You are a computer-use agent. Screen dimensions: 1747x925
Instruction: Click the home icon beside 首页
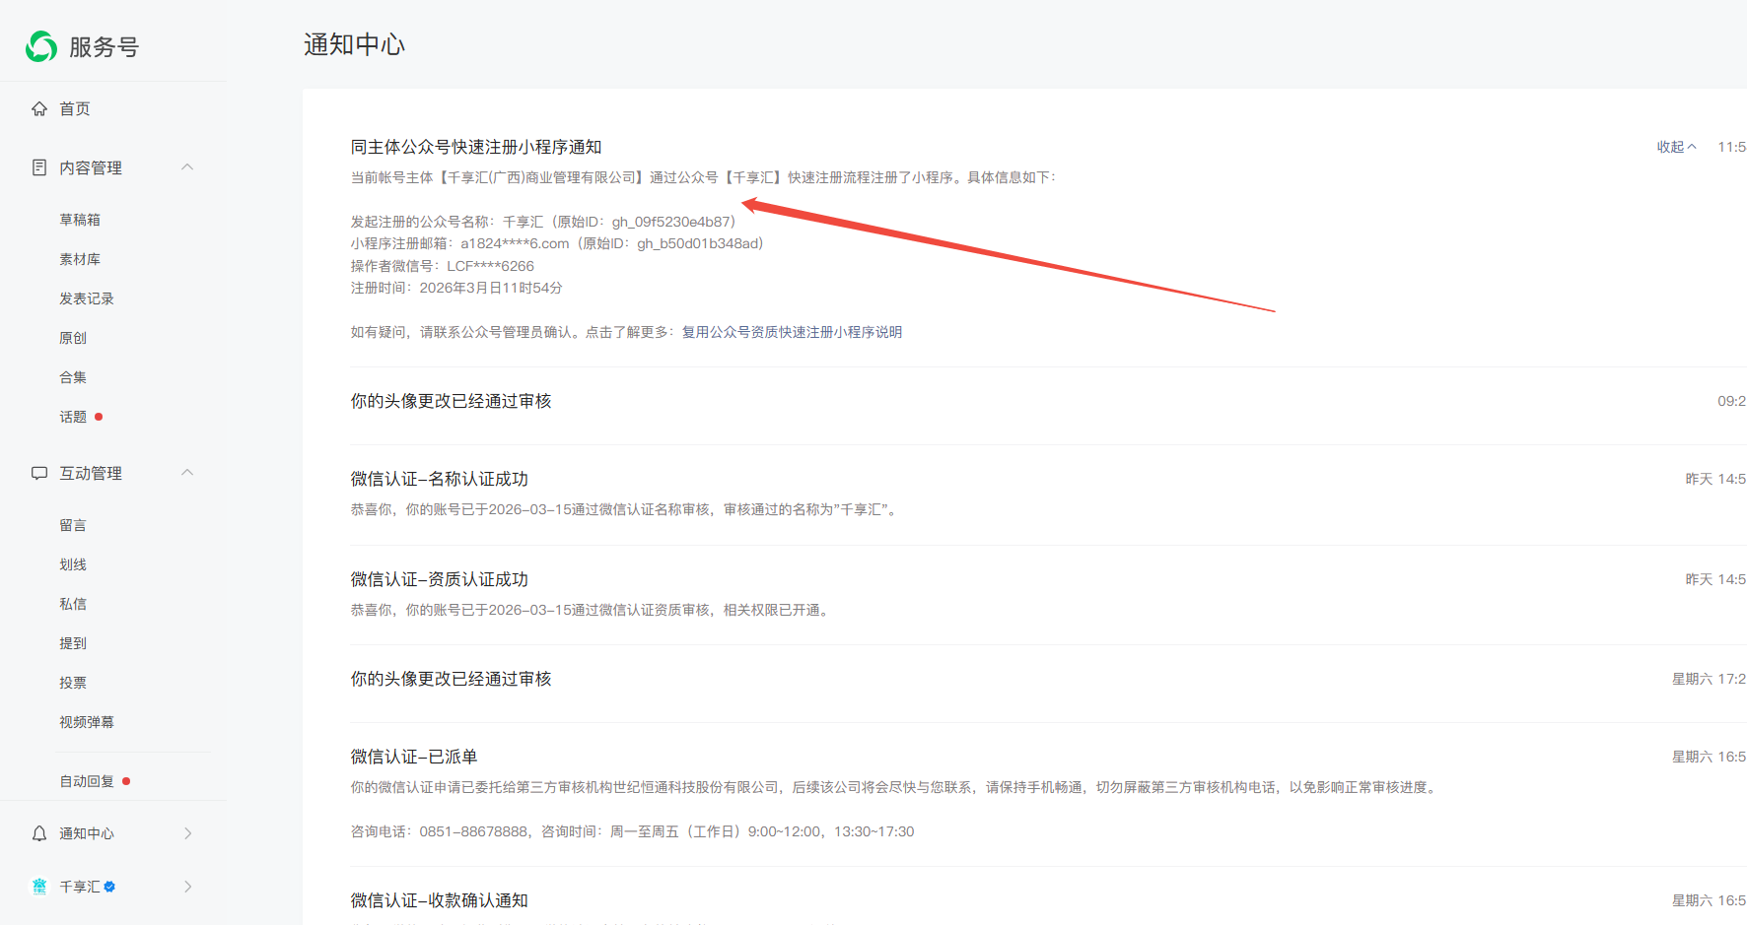[x=39, y=108]
